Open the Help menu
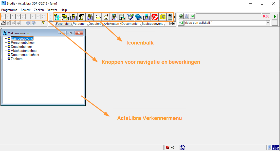 (x=64, y=10)
